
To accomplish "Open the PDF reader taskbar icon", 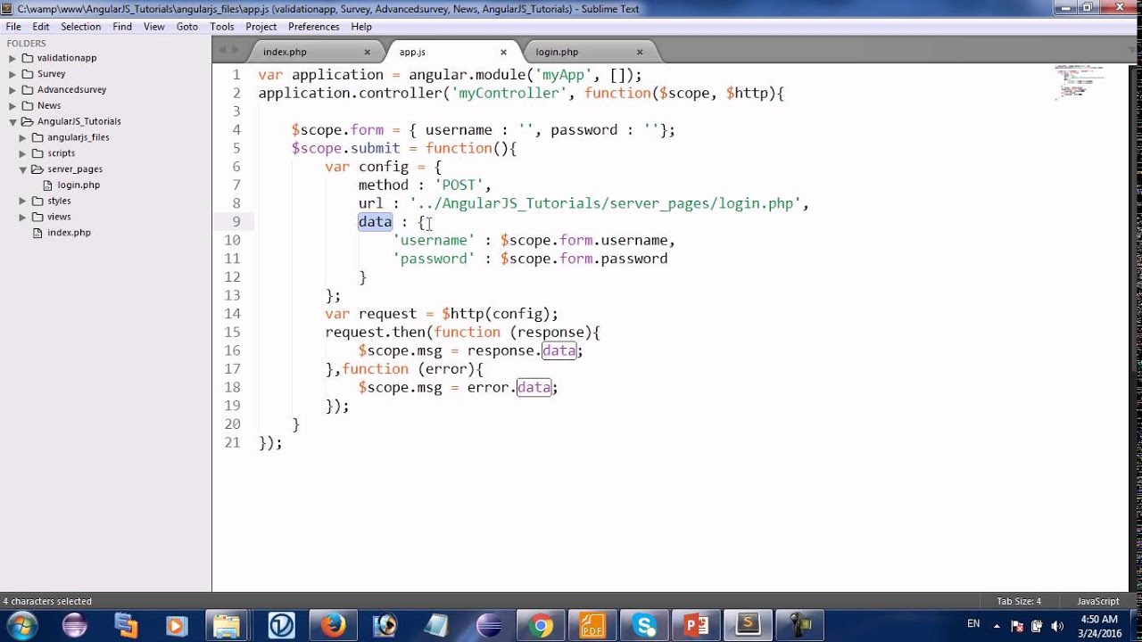I will (592, 625).
